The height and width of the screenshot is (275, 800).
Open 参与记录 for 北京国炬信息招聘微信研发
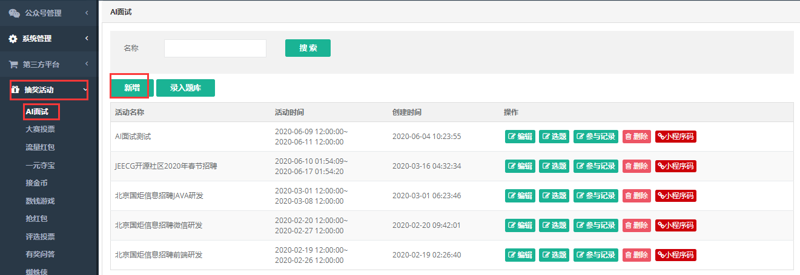tap(596, 225)
